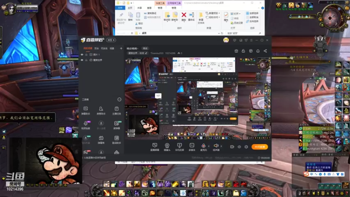Click the bell notification icon in streaming app

coord(258,51)
